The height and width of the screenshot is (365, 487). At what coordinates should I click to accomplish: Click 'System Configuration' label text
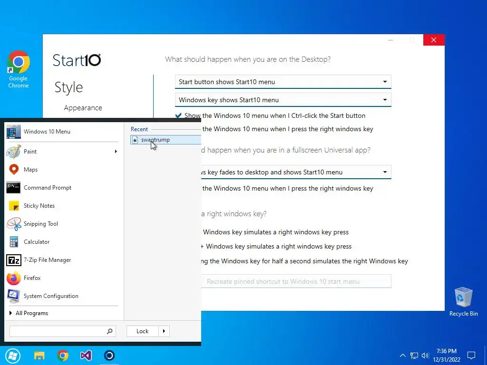(x=51, y=296)
